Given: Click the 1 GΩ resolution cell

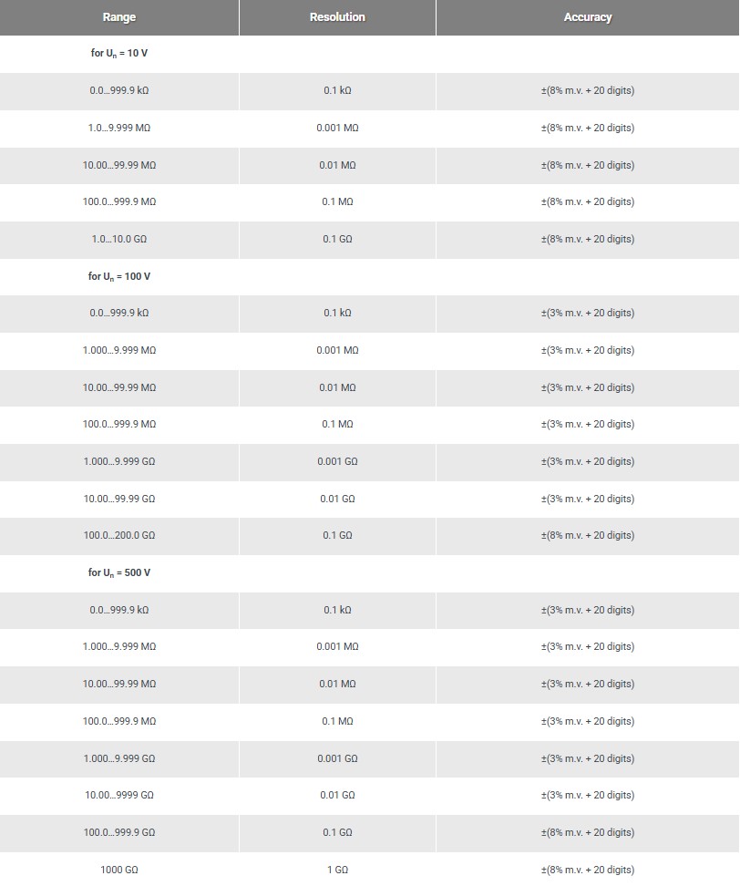Looking at the screenshot, I should [x=337, y=870].
